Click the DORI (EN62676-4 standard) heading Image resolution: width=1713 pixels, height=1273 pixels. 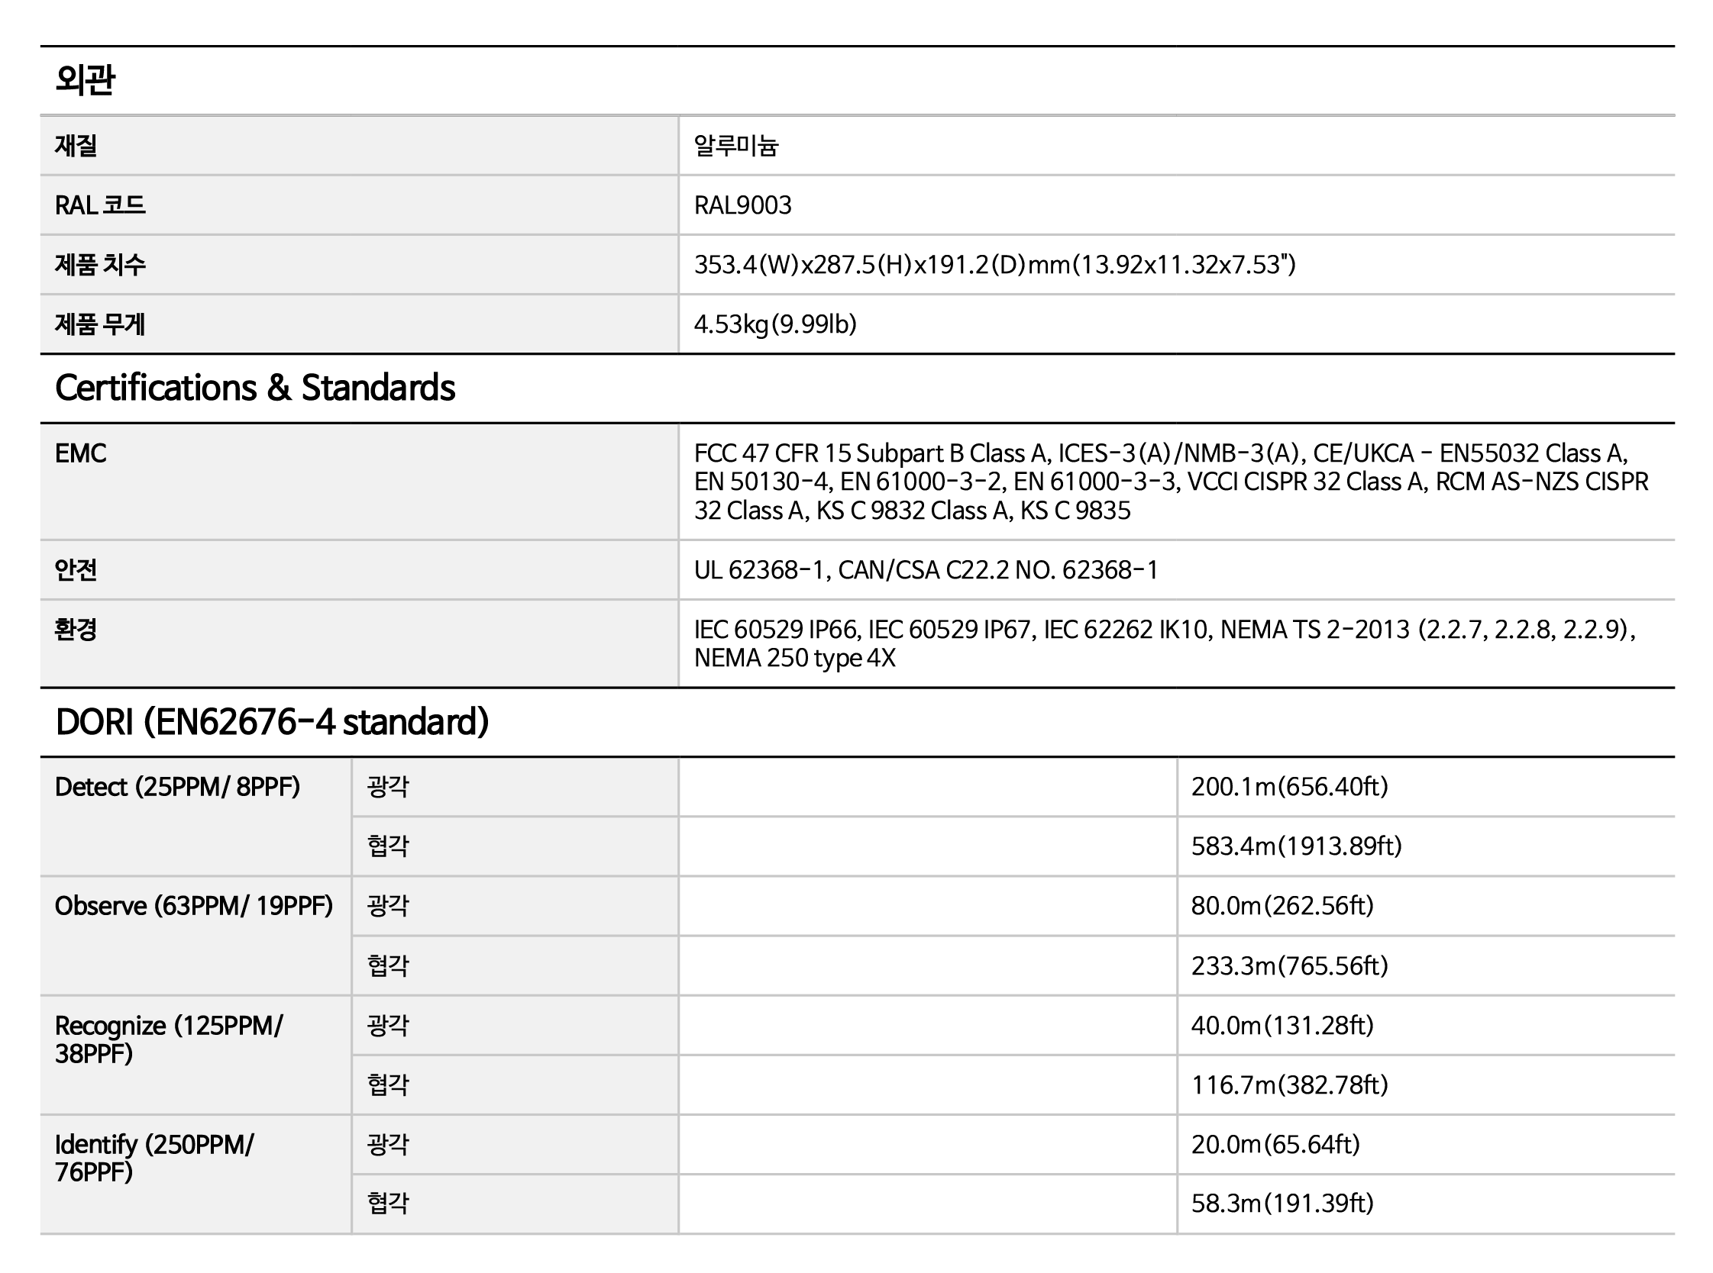click(x=272, y=722)
